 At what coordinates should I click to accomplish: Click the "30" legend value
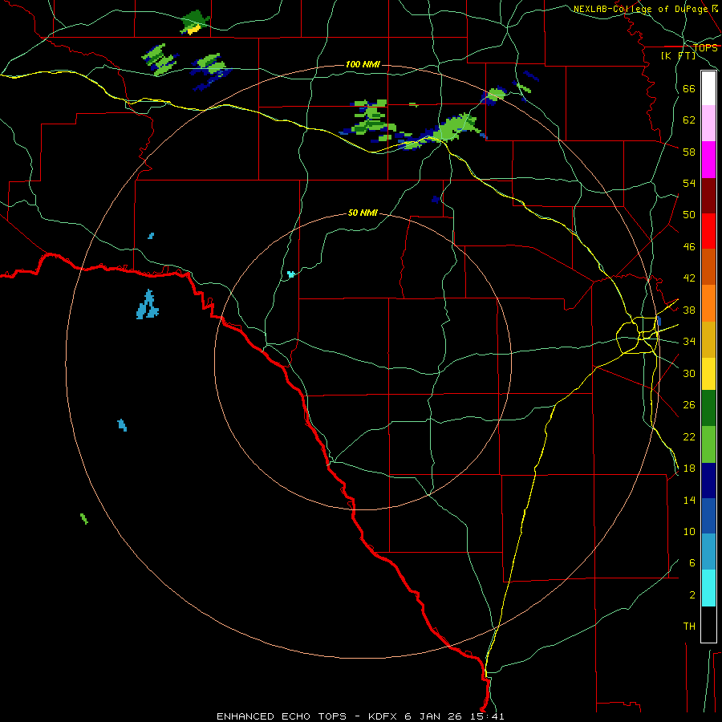point(689,373)
